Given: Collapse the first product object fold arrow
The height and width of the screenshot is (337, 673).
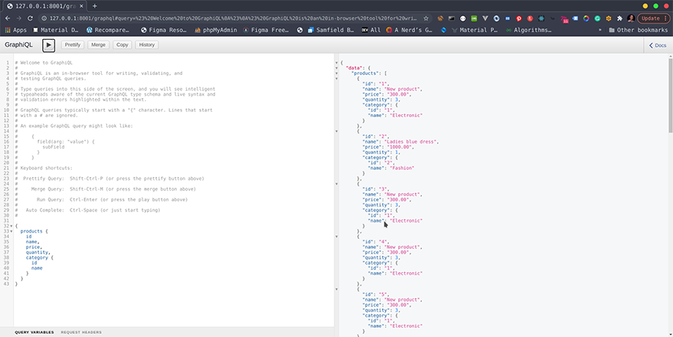Looking at the screenshot, I should (x=337, y=79).
